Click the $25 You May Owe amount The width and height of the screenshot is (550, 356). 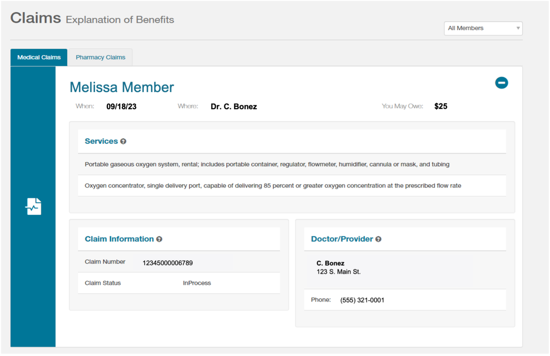(440, 106)
